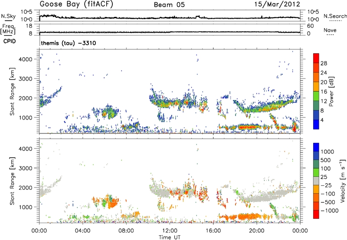Screen dimensions: 347x240
Task: Click the Time UT axis title
Action: click(170, 237)
